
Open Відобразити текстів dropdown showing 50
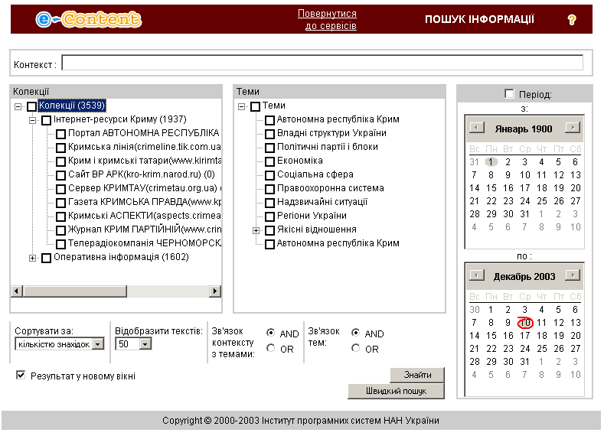click(x=145, y=343)
